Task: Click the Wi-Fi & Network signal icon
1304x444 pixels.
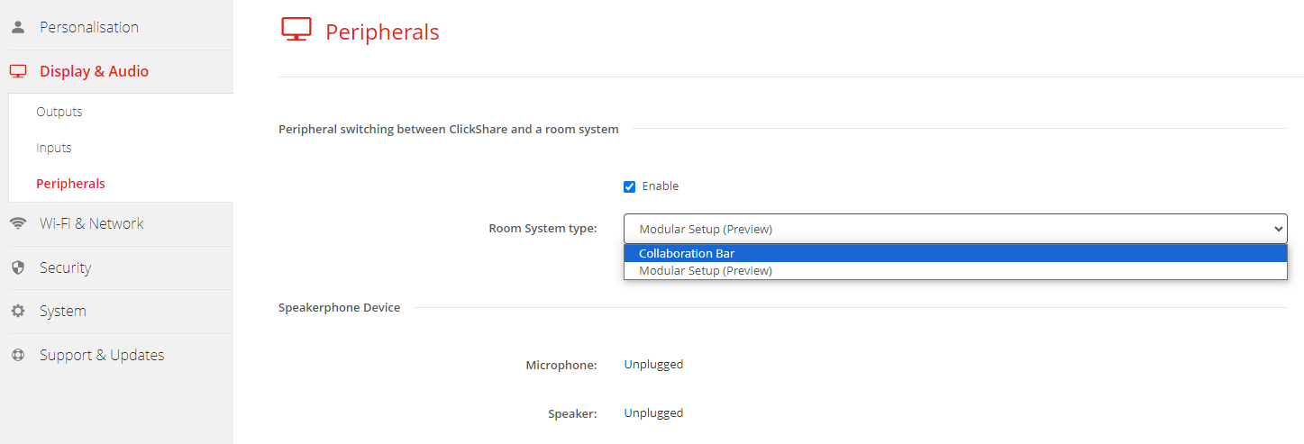Action: point(18,223)
